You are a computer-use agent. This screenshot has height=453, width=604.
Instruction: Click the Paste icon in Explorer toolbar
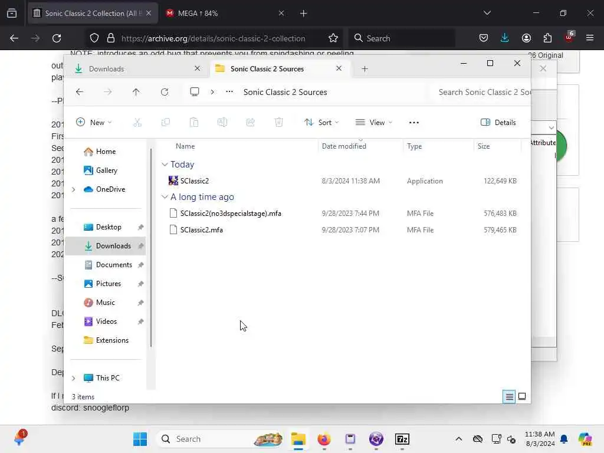tap(193, 123)
